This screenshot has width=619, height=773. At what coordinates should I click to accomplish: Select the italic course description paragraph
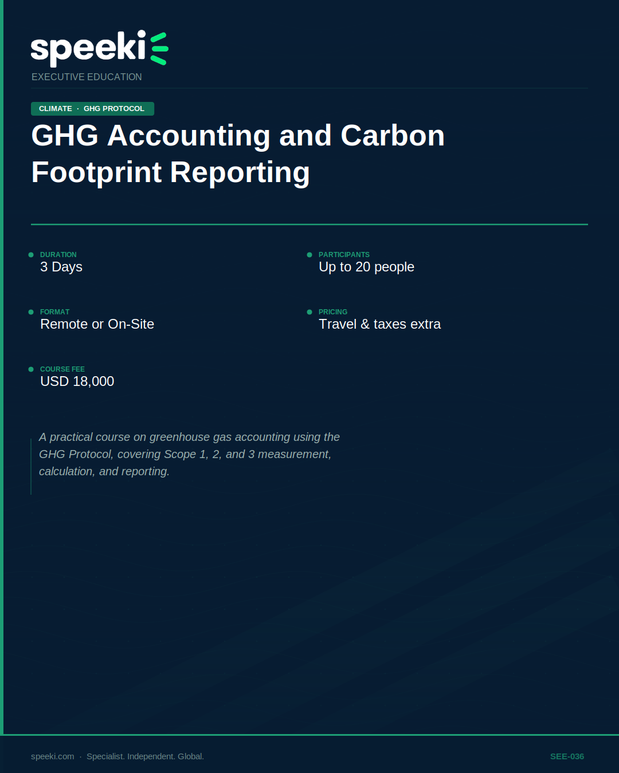[x=189, y=454]
